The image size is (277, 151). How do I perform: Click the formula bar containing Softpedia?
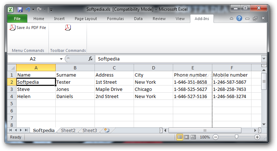coord(178,59)
